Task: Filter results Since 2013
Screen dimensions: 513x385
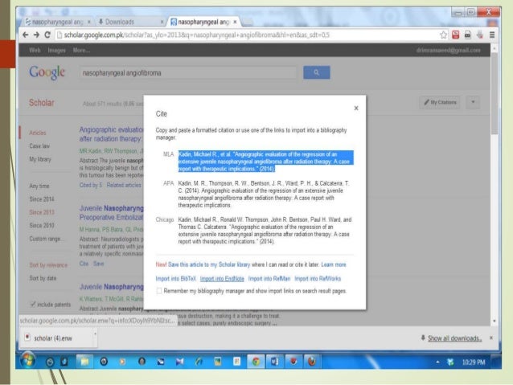Action: pos(42,212)
